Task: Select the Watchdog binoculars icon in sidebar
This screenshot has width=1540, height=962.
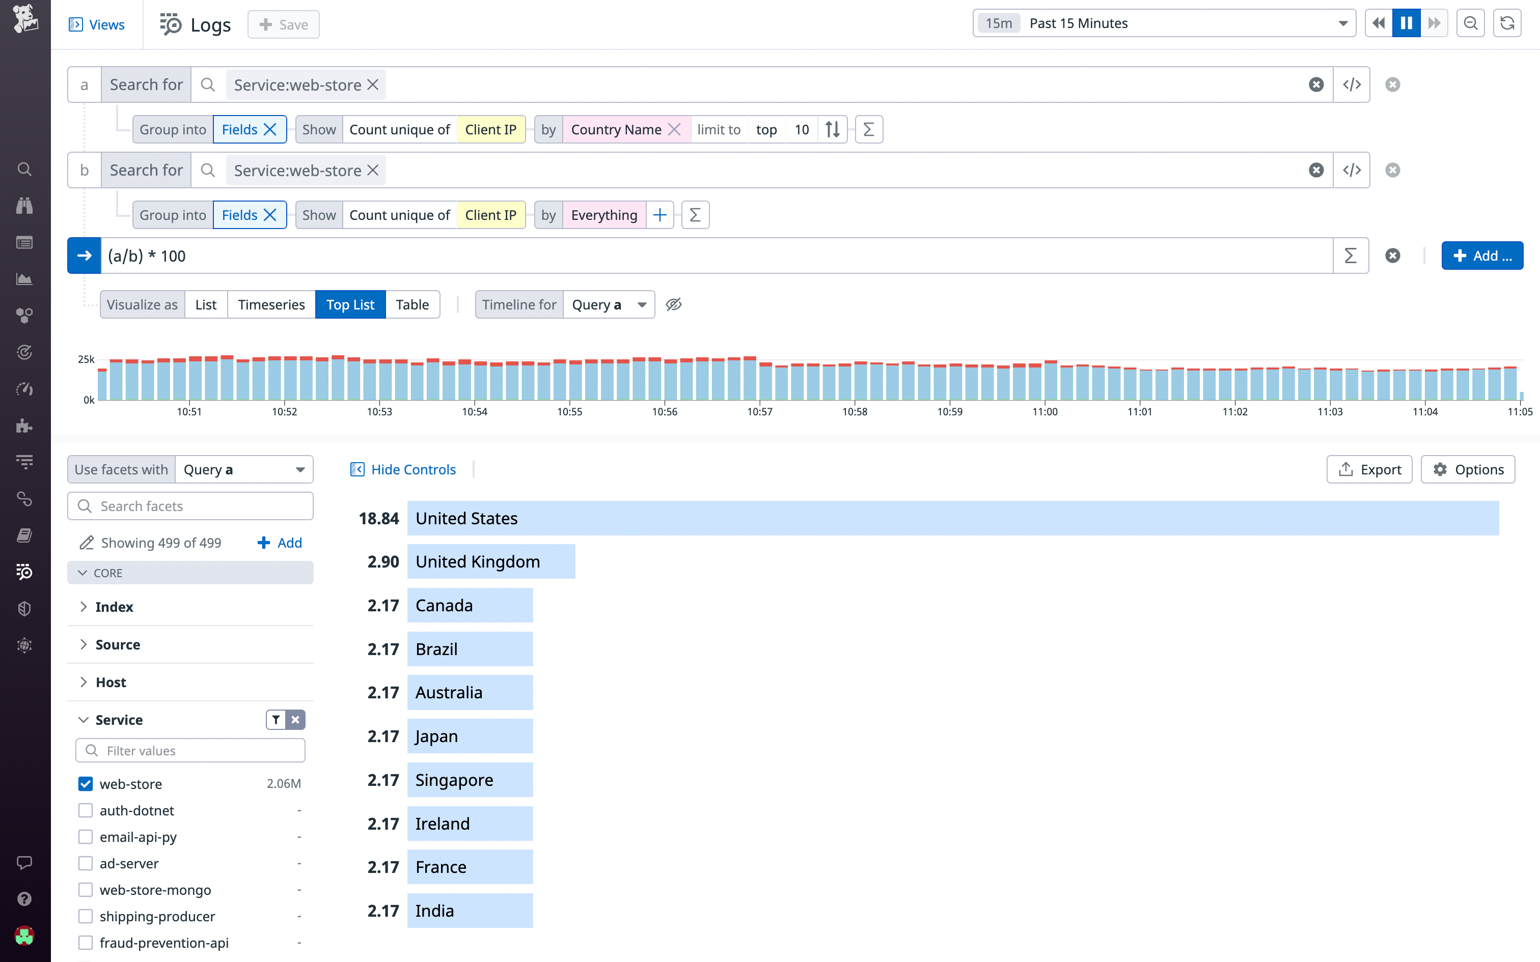Action: tap(24, 205)
